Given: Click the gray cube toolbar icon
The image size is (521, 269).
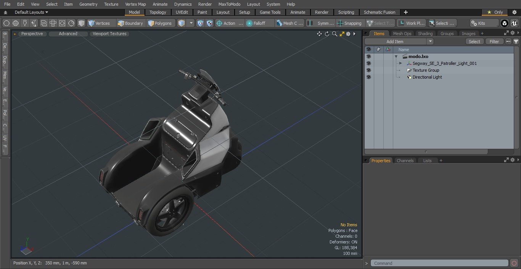Looking at the screenshot, I should pos(81,23).
